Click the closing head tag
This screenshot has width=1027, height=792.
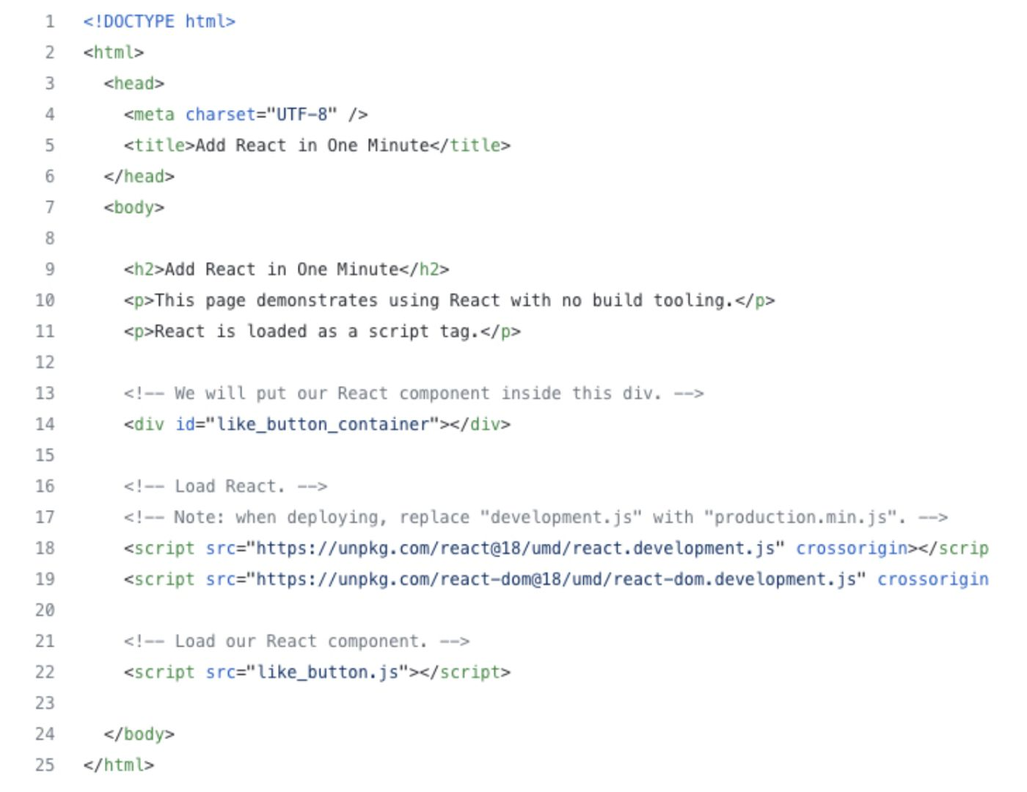[x=139, y=176]
